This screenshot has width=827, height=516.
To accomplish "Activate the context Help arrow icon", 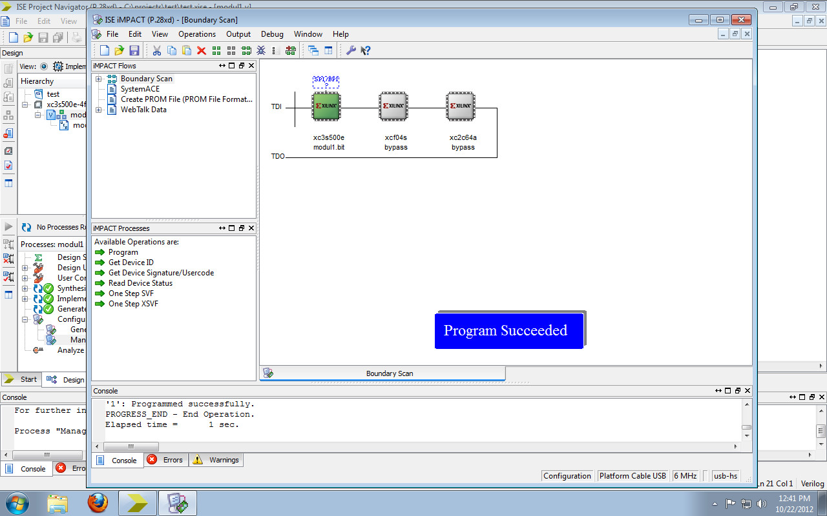I will tap(365, 50).
